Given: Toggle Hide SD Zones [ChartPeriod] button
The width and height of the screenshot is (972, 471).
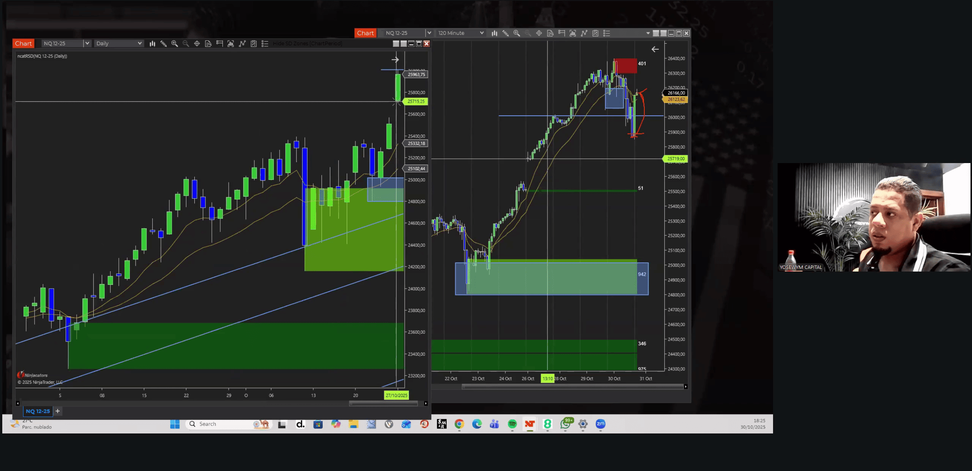Looking at the screenshot, I should (307, 44).
